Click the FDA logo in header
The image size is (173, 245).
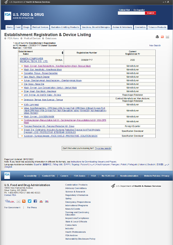pyautogui.click(x=8, y=16)
